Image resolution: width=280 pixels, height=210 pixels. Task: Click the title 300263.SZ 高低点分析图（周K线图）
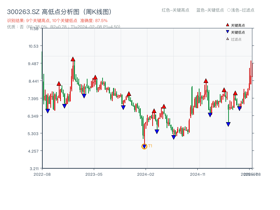(59, 12)
